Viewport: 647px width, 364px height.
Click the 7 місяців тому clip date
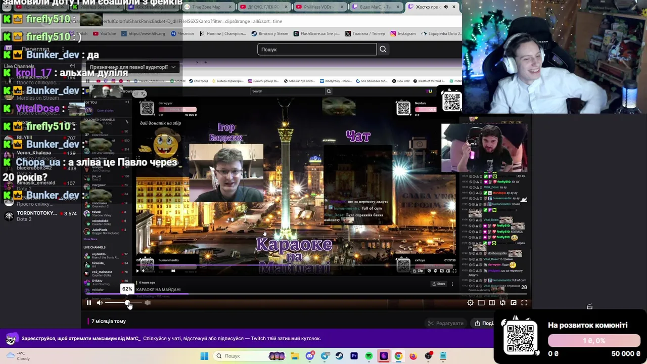pyautogui.click(x=109, y=321)
